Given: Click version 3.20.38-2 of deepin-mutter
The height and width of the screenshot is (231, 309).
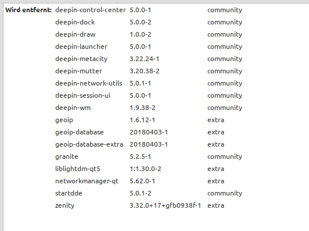Looking at the screenshot, I should [145, 71].
